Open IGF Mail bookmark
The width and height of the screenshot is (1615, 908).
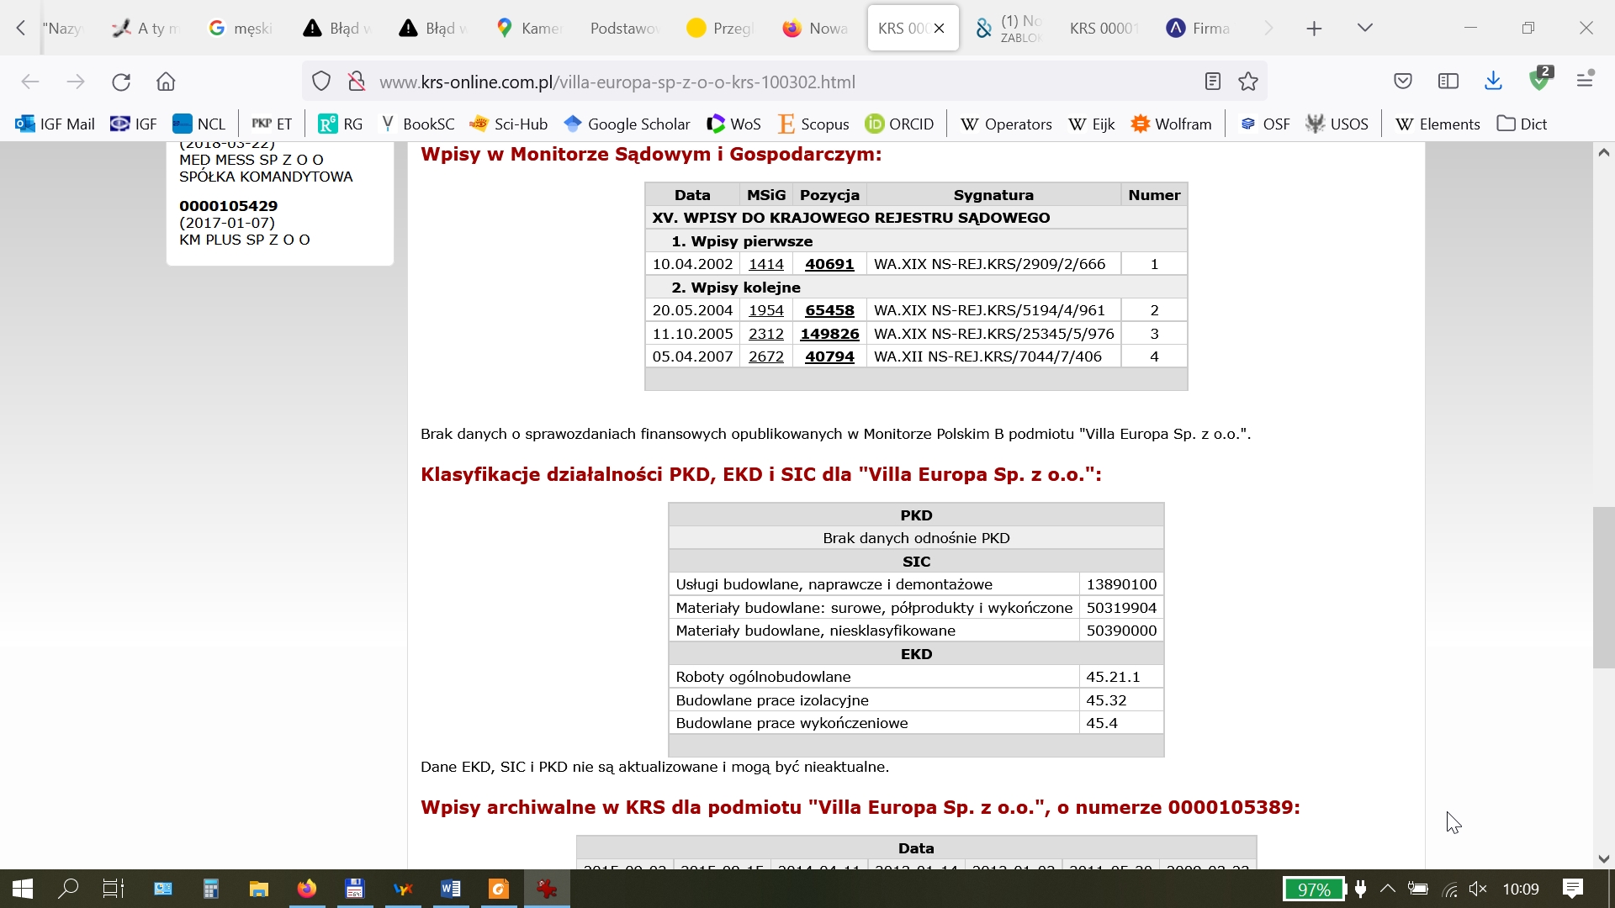coord(55,124)
